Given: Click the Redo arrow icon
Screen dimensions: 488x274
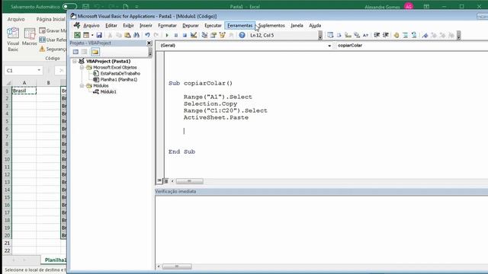Looking at the screenshot, I should point(156,35).
